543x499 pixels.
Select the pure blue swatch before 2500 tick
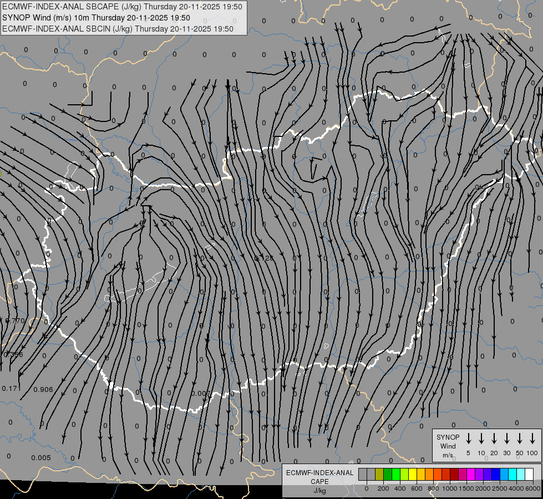pos(496,474)
